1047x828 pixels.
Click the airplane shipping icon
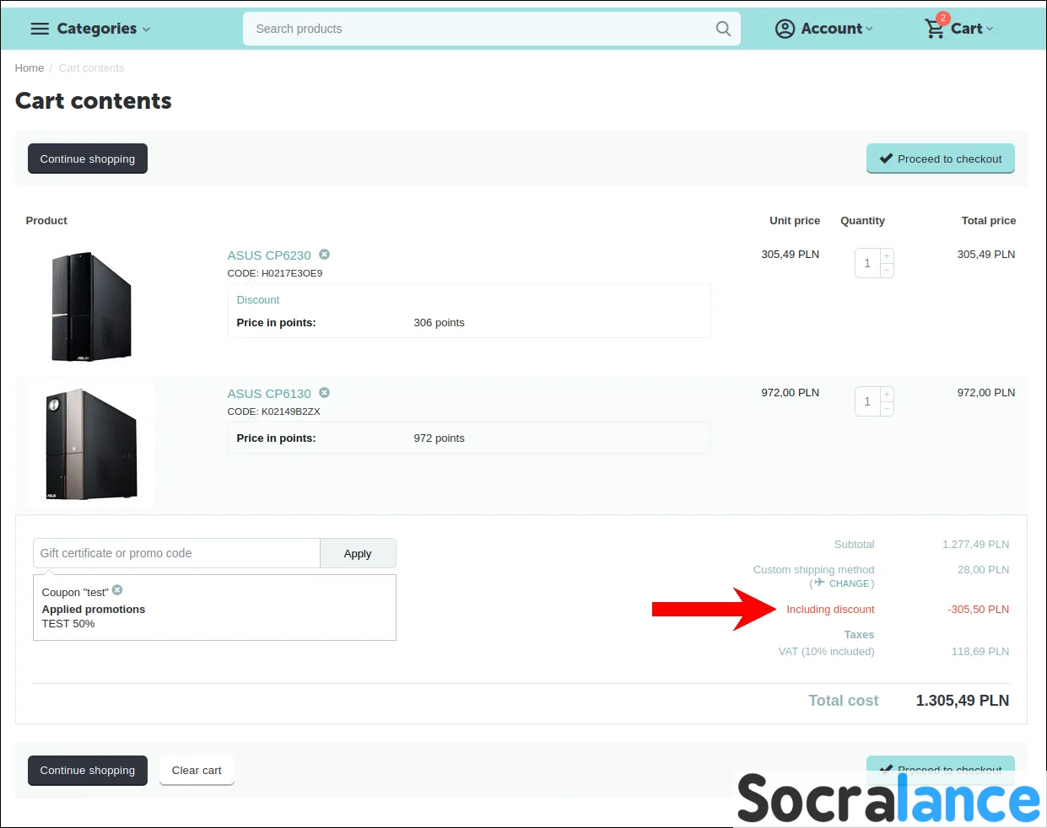(819, 583)
